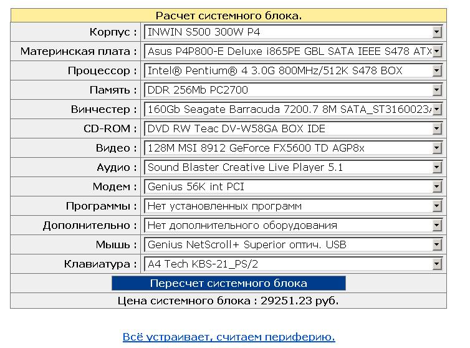This screenshot has height=348, width=470.
Task: Open the Корпус dropdown list
Action: 293,32
